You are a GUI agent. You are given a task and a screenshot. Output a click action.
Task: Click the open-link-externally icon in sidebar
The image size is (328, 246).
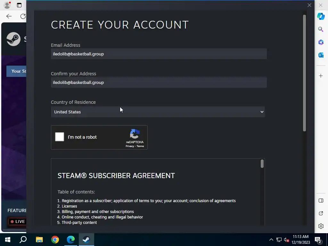[x=321, y=213]
